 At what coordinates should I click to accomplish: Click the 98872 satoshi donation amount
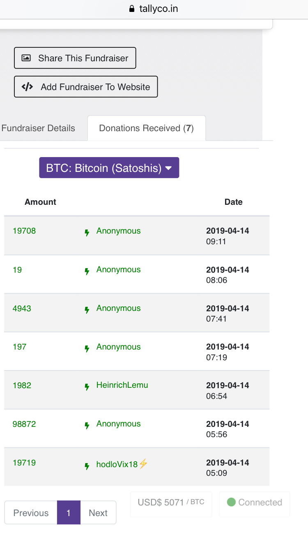click(x=24, y=424)
